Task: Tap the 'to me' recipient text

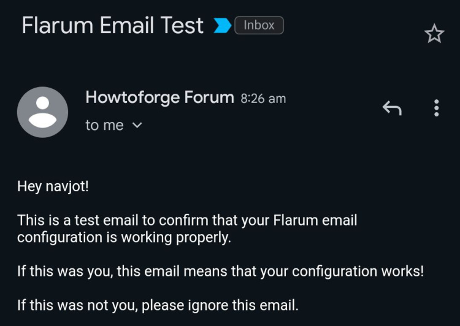Action: tap(104, 126)
